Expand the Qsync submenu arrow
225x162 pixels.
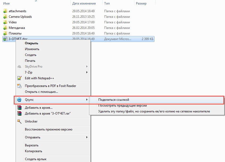pyautogui.click(x=87, y=99)
